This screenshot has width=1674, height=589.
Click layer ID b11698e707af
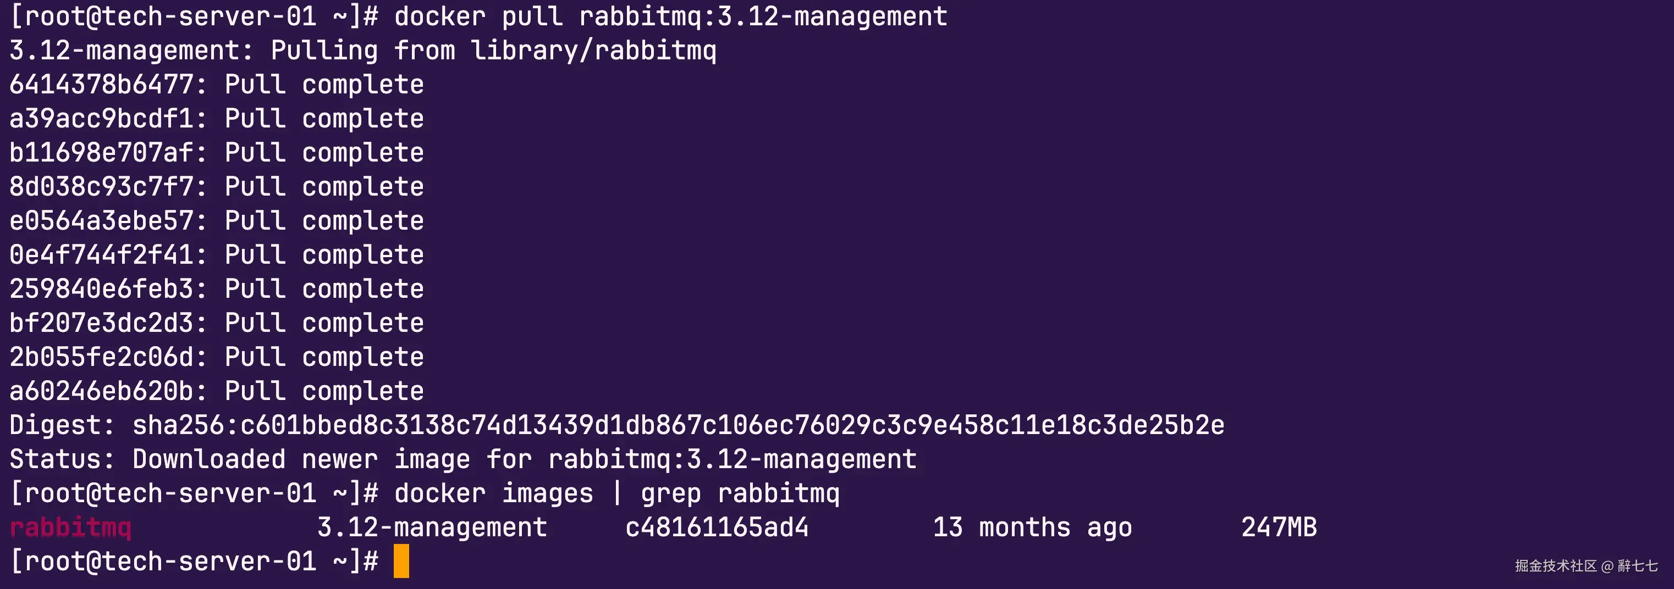[x=101, y=153]
